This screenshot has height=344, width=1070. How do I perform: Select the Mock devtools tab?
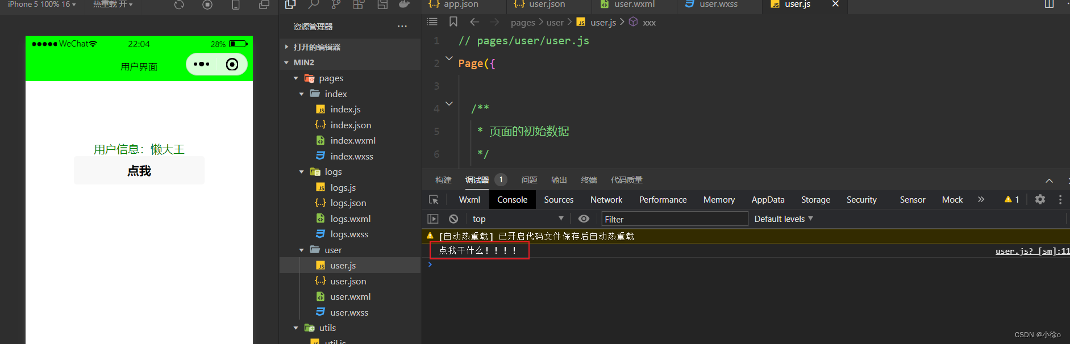point(952,200)
